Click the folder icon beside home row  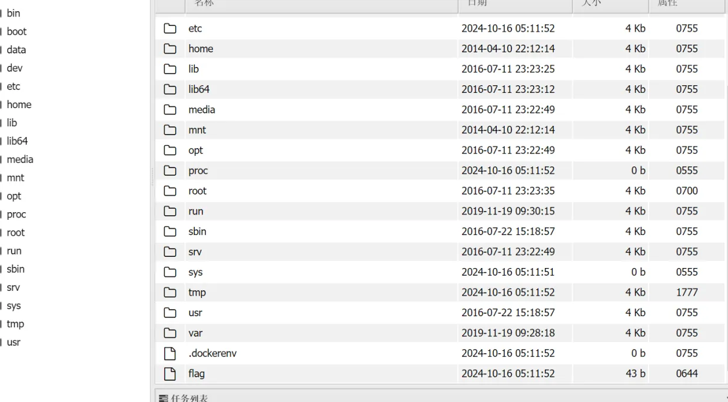[x=170, y=49]
